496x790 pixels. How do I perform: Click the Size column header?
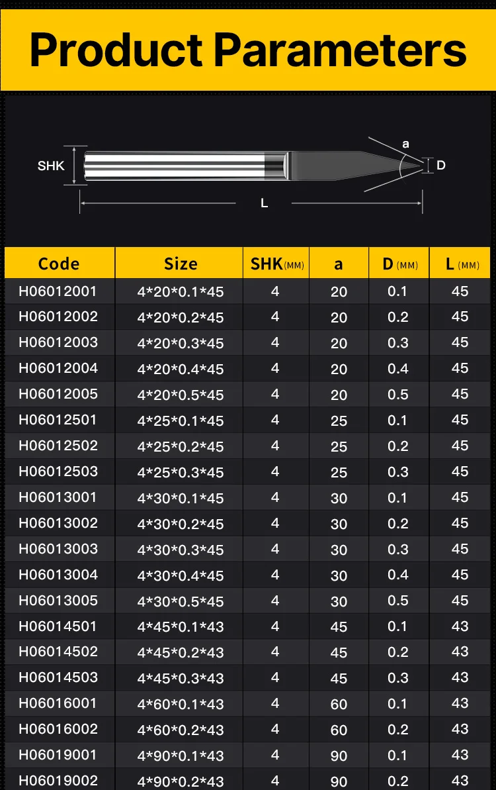(181, 264)
